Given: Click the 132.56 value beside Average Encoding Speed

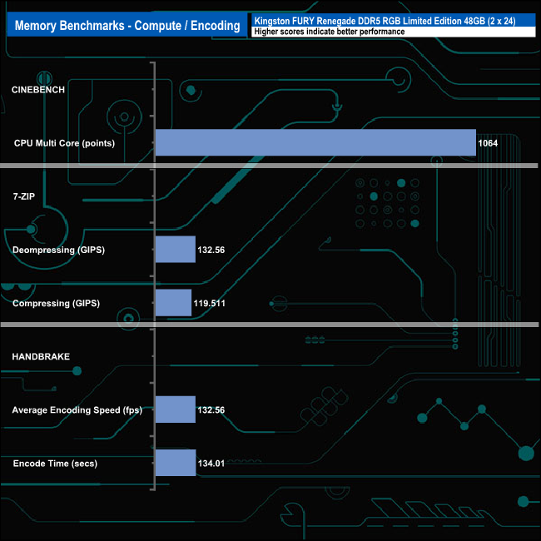Looking at the screenshot, I should pos(211,409).
